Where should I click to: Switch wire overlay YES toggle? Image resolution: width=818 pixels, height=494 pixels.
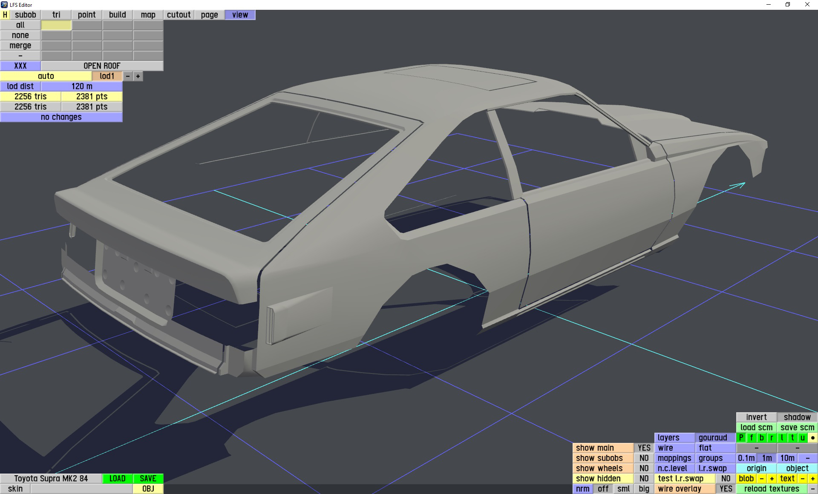pyautogui.click(x=726, y=488)
